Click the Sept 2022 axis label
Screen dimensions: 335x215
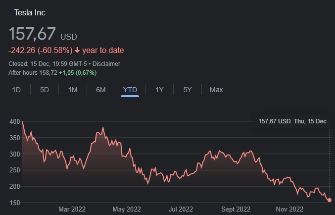click(x=236, y=209)
